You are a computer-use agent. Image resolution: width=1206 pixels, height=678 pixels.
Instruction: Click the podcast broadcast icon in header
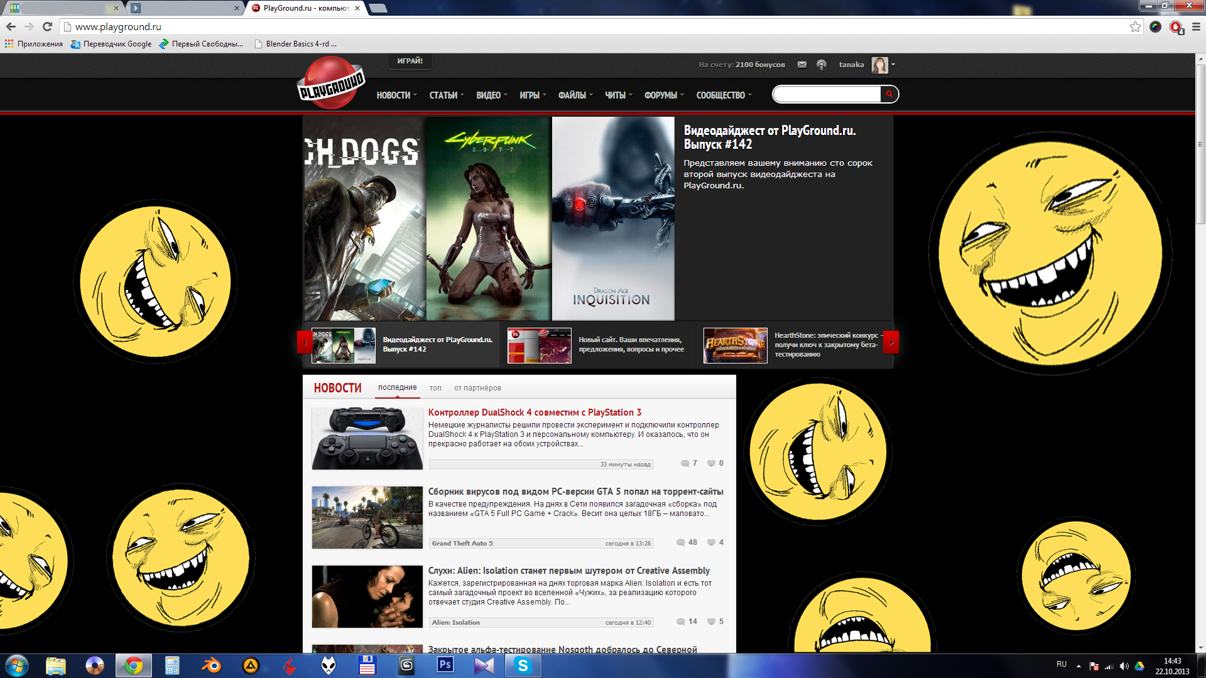point(822,65)
